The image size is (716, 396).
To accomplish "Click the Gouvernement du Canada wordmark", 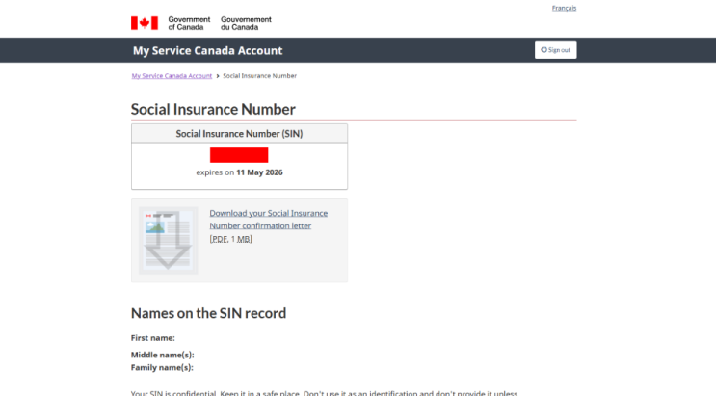I will [246, 23].
